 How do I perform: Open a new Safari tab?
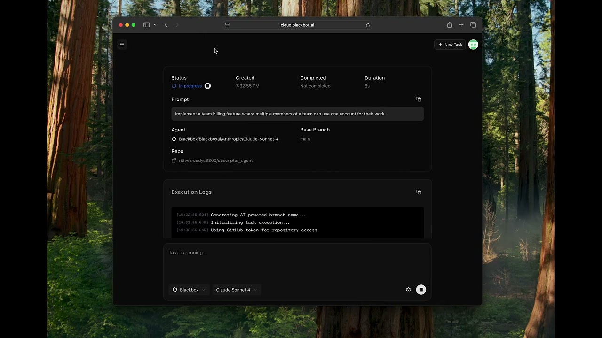coord(461,25)
